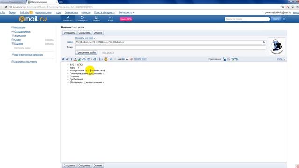Click the bottom Сохранить button
The height and width of the screenshot is (168, 299).
pos(85,166)
